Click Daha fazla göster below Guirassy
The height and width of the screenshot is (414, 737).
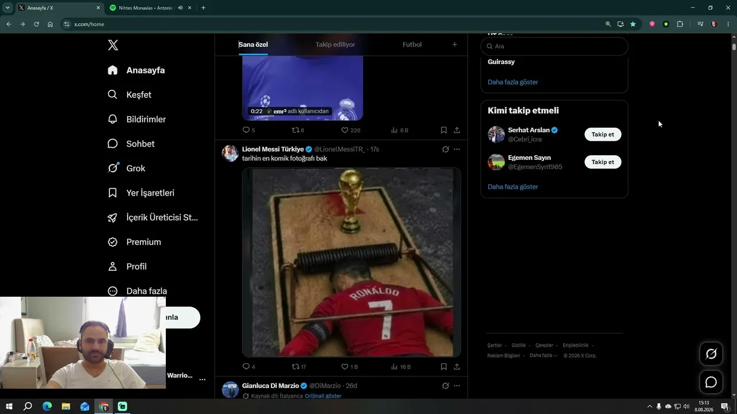513,82
